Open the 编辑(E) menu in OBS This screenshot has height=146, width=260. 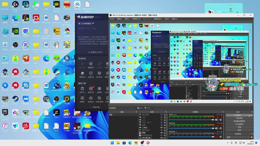click(119, 19)
